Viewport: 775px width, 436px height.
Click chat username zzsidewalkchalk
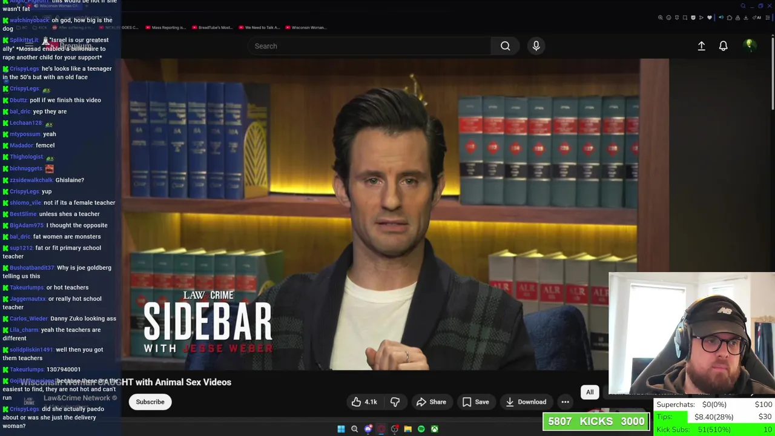31,180
